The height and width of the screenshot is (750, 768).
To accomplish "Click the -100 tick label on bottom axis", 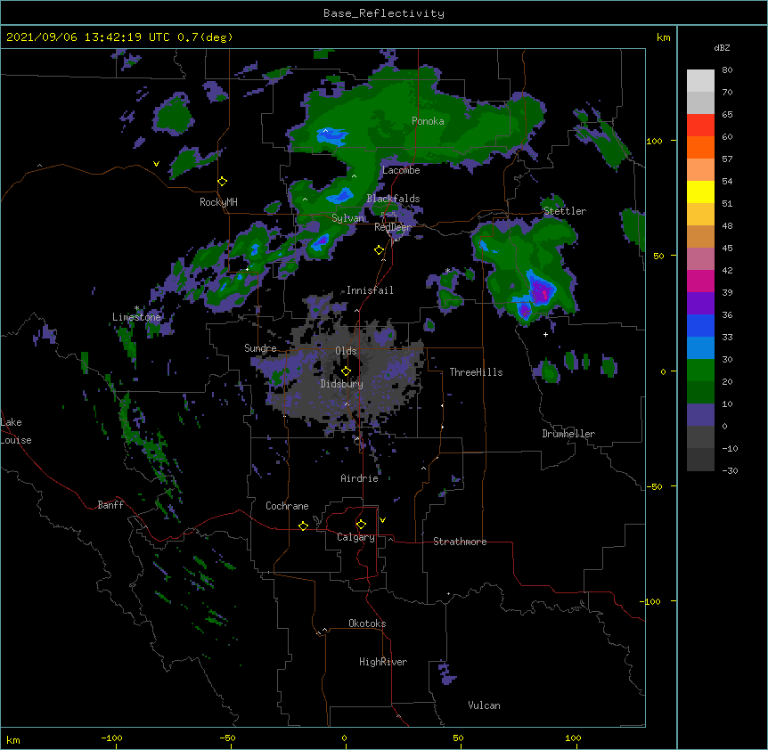I will [x=111, y=738].
